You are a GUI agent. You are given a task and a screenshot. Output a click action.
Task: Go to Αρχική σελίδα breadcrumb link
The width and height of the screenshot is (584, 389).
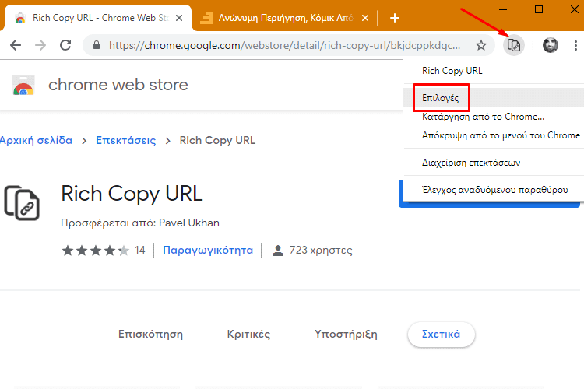click(x=36, y=140)
